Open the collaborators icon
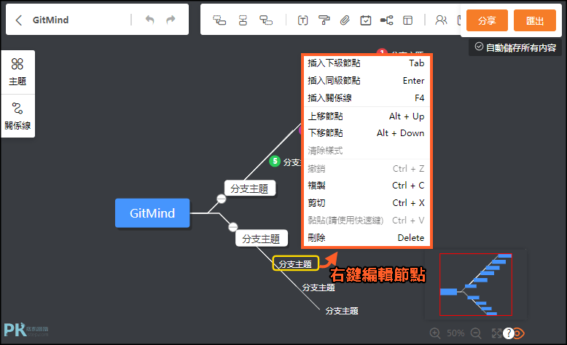This screenshot has height=345, width=567. point(441,20)
